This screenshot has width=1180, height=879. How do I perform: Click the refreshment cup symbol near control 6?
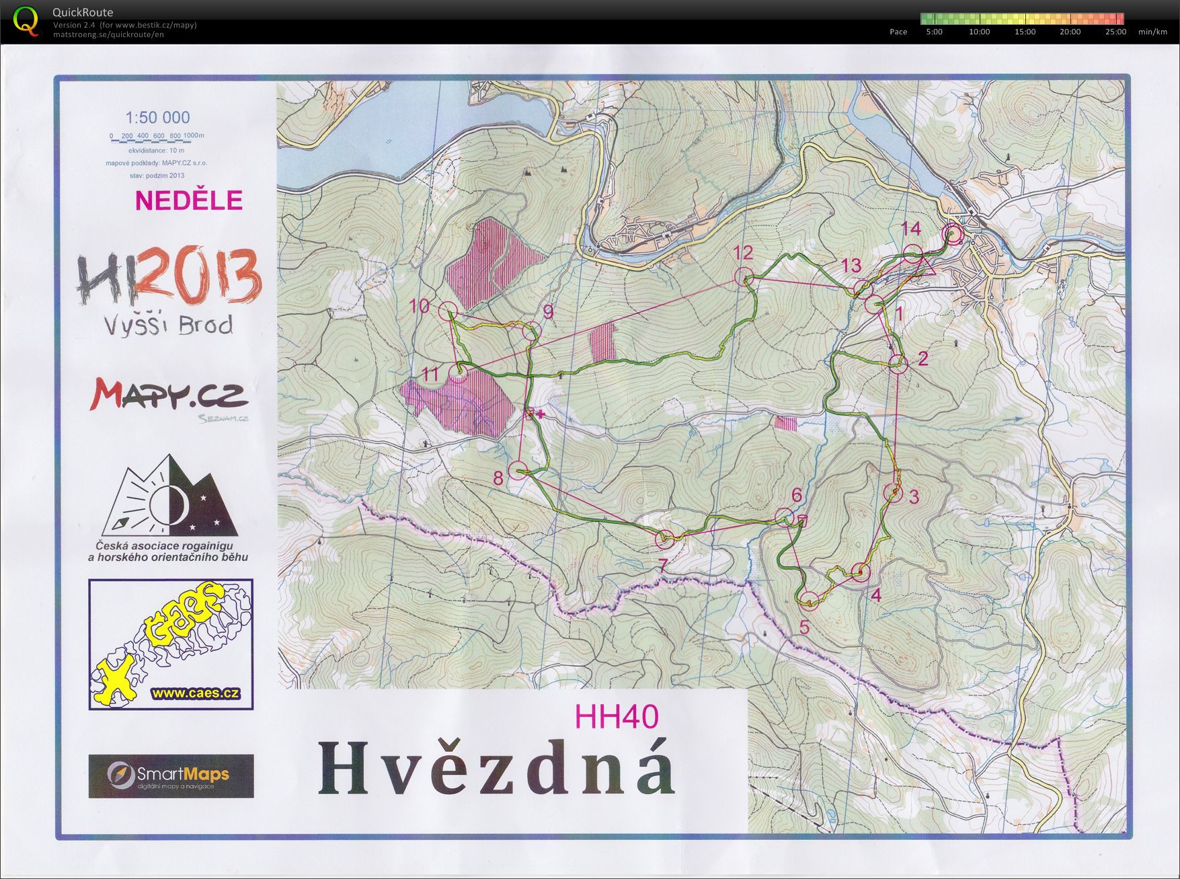801,520
